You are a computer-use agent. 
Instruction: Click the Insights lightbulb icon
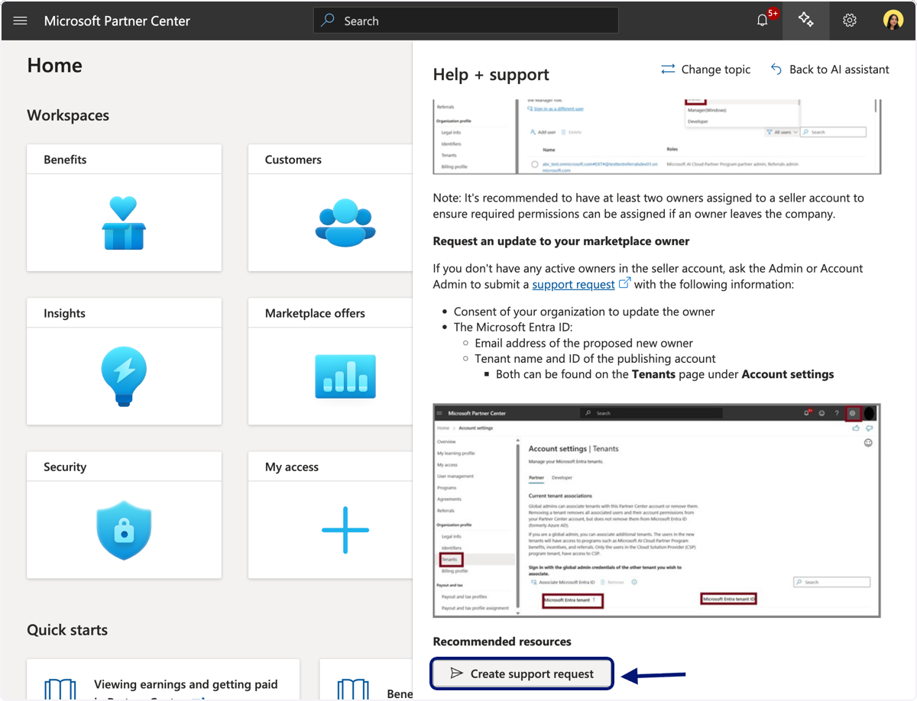pyautogui.click(x=124, y=376)
